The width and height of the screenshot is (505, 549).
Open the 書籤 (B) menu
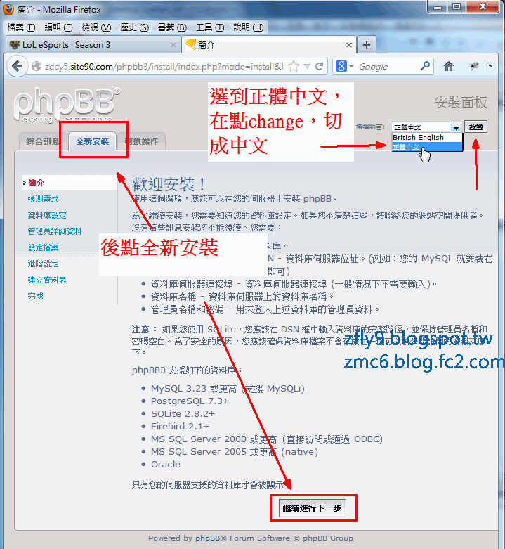172,27
